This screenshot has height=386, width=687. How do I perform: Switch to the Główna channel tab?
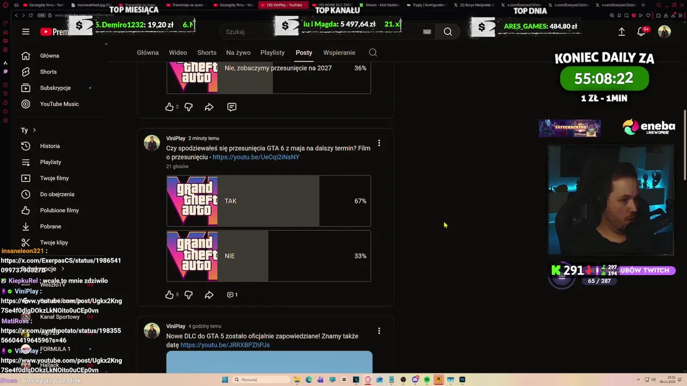(148, 53)
